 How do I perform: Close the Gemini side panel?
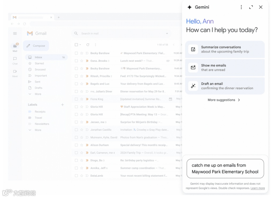(x=261, y=7)
